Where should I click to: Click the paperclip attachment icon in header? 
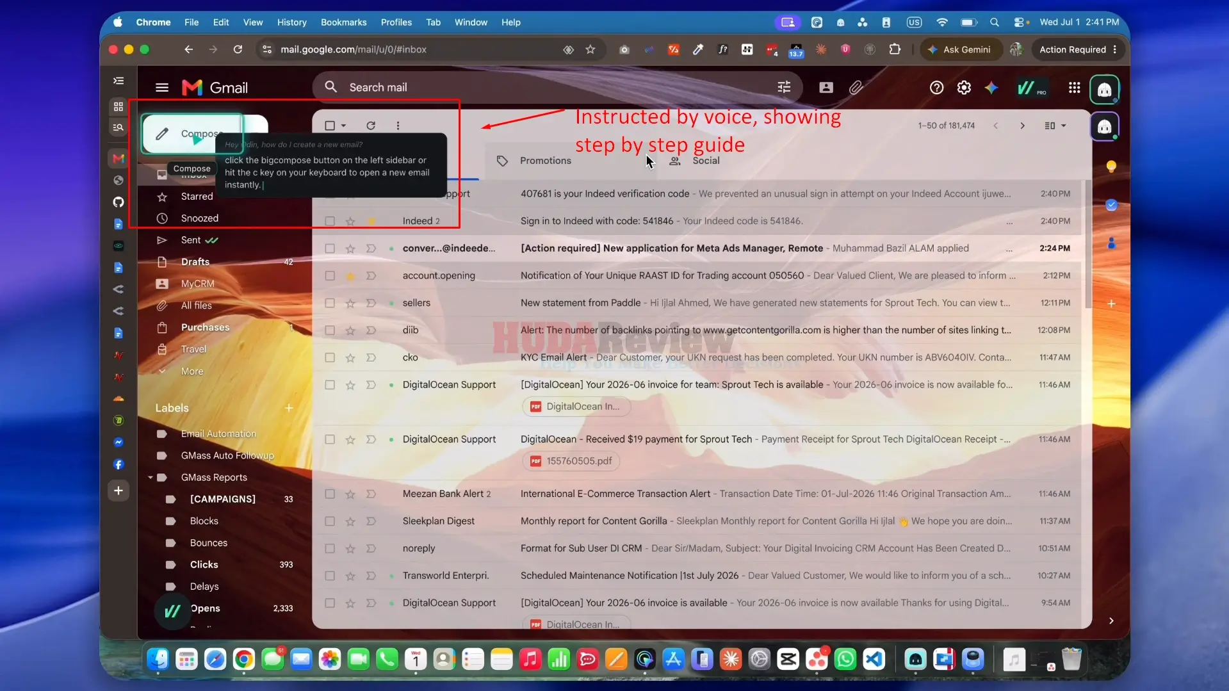tap(856, 88)
